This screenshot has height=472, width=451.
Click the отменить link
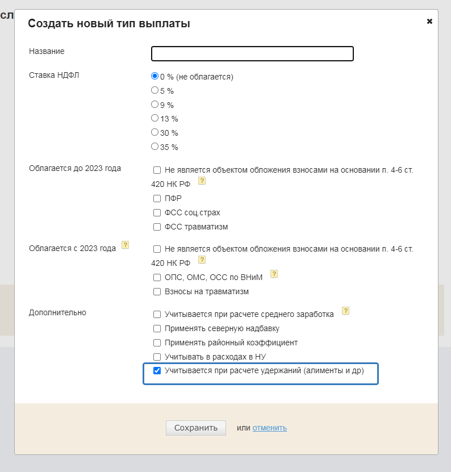(270, 428)
